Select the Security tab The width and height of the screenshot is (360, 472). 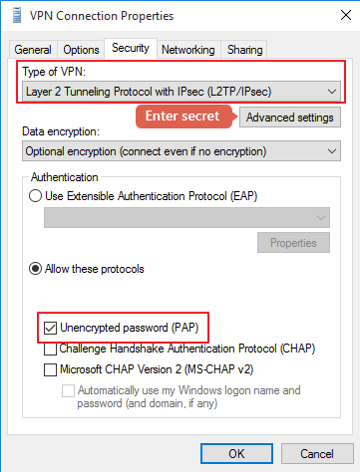[x=131, y=48]
